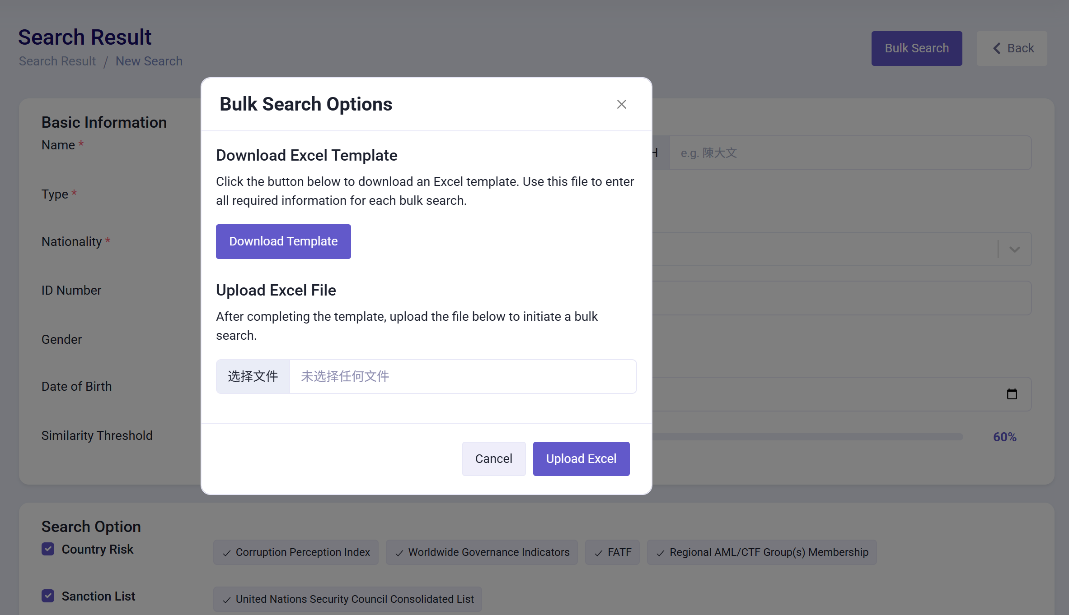Click the Bulk Search Options title

[306, 104]
